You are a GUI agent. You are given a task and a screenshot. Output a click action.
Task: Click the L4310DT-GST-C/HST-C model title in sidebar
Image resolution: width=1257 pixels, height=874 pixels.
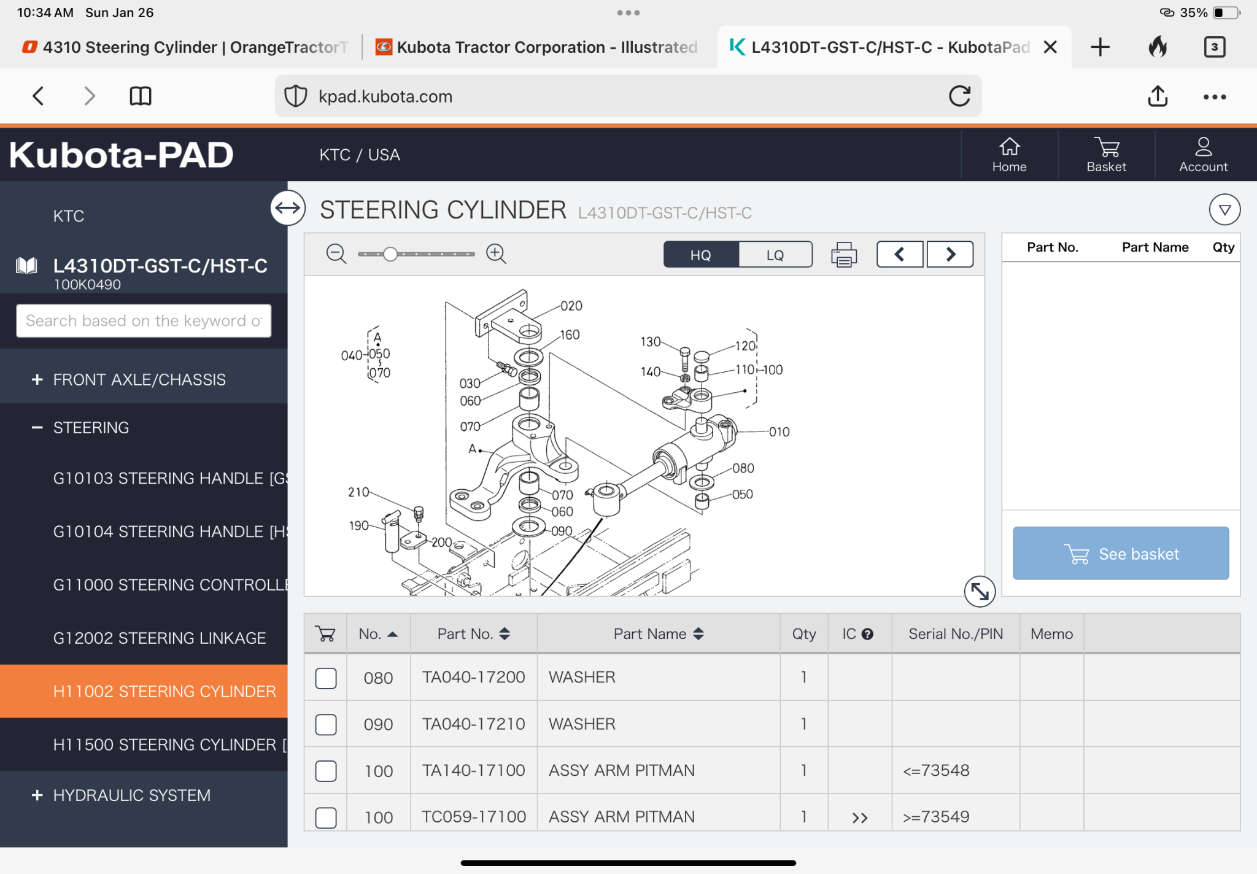click(x=160, y=266)
